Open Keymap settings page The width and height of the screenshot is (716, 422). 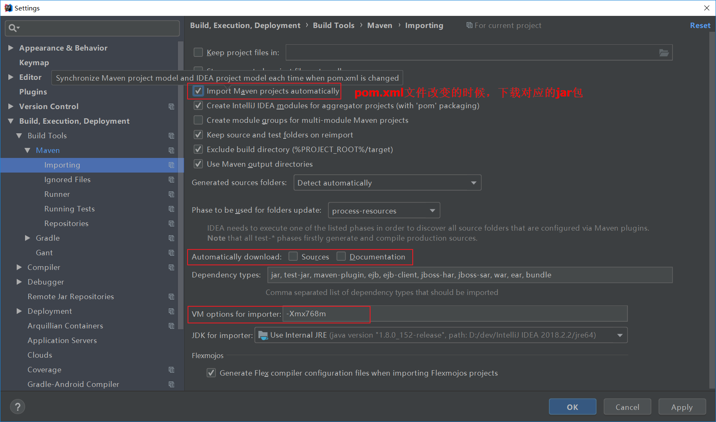(34, 63)
